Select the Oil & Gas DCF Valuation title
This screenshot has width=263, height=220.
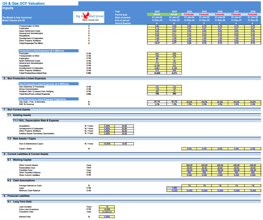pyautogui.click(x=24, y=3)
